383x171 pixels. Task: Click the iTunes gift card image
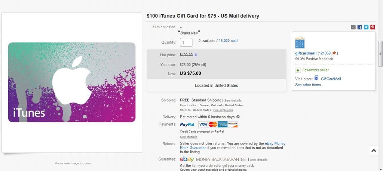click(x=72, y=82)
